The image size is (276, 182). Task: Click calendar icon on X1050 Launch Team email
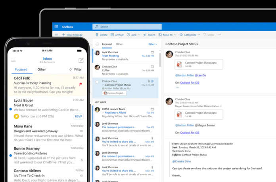(x=152, y=109)
